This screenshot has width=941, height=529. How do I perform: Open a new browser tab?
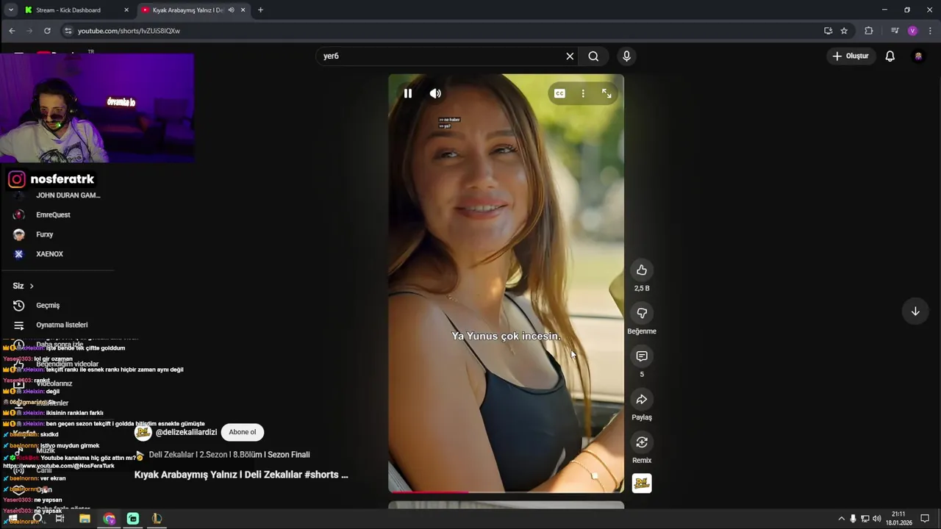click(x=260, y=10)
